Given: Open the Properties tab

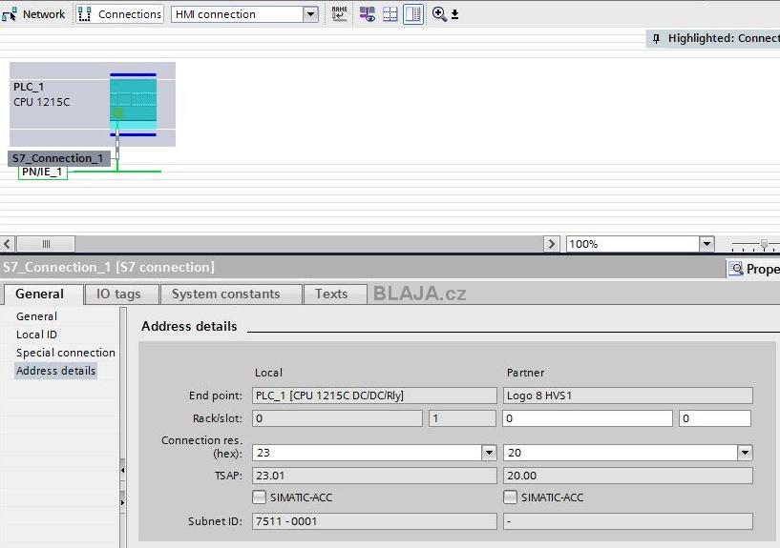Looking at the screenshot, I should click(753, 269).
